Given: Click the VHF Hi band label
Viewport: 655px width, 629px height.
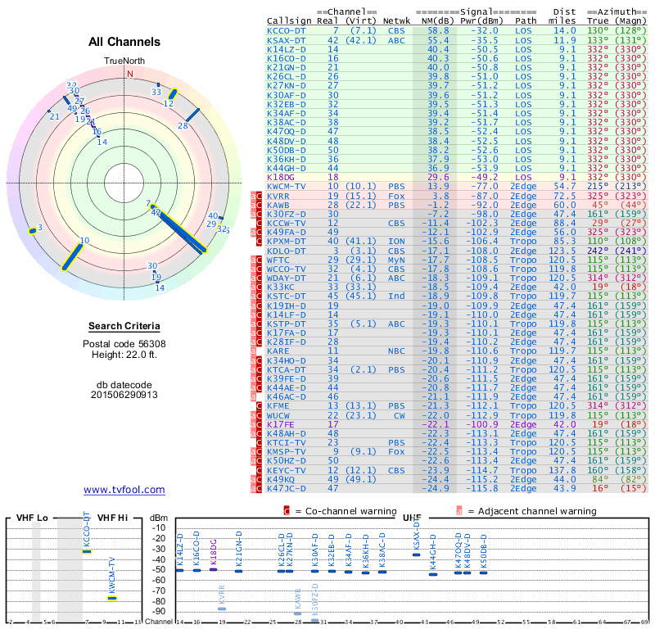Looking at the screenshot, I should (x=112, y=518).
